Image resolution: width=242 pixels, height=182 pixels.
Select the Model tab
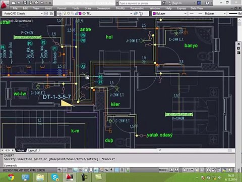[x=21, y=150]
